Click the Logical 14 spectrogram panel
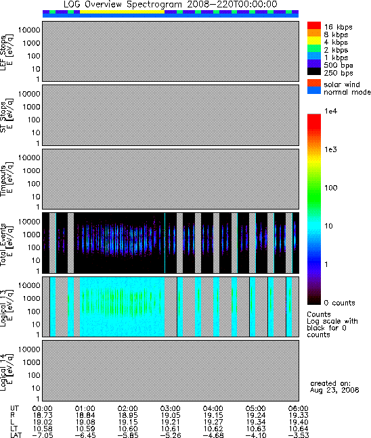This screenshot has width=371, height=438. (x=171, y=370)
